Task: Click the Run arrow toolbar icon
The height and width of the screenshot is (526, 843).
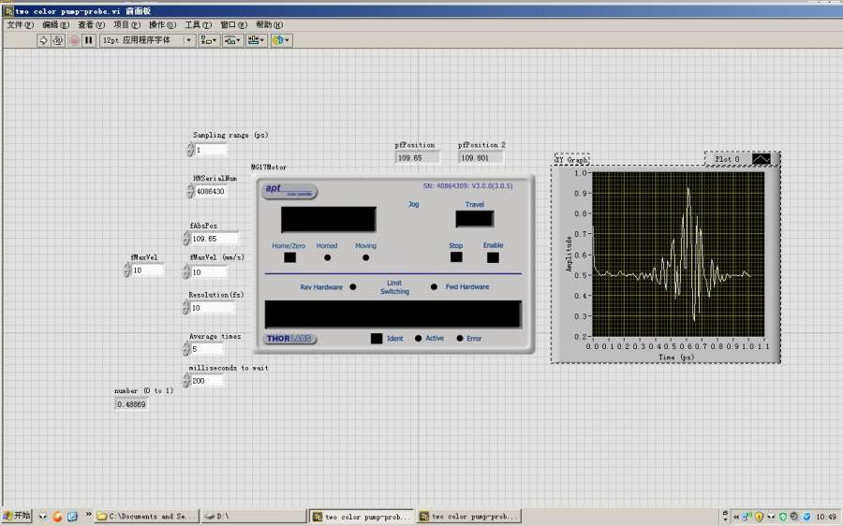Action: click(x=43, y=40)
